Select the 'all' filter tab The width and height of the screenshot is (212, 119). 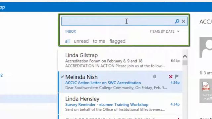tap(67, 41)
